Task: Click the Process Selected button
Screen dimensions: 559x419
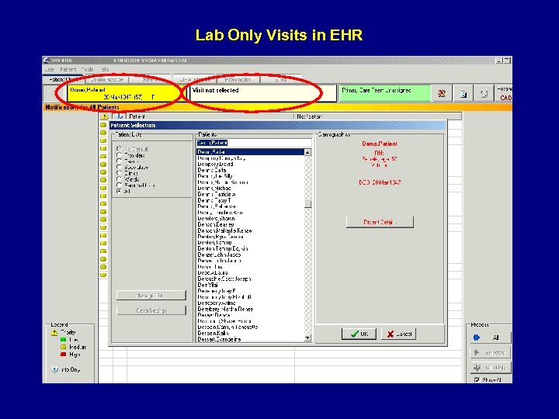Action: tap(491, 352)
